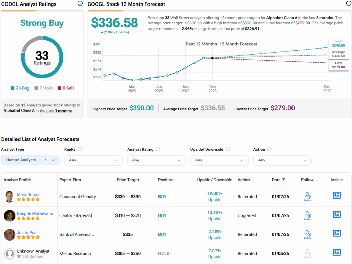This screenshot has height=264, width=352.
Task: Sort table by Date column
Action: 278,180
